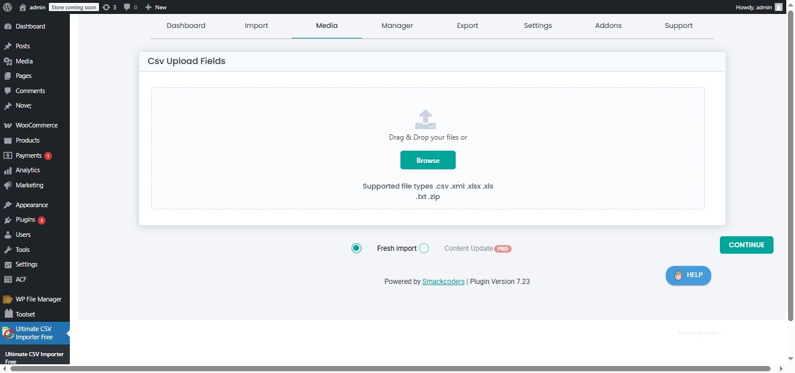Image resolution: width=795 pixels, height=373 pixels.
Task: Choose the Content Update option
Action: pos(424,248)
